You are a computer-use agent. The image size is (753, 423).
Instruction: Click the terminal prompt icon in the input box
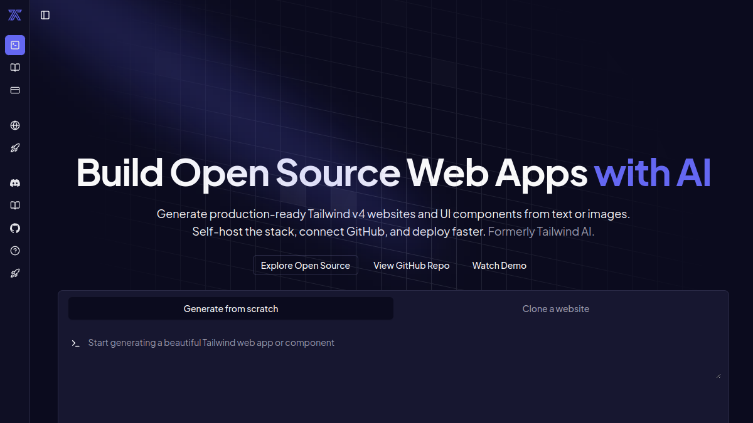point(75,343)
